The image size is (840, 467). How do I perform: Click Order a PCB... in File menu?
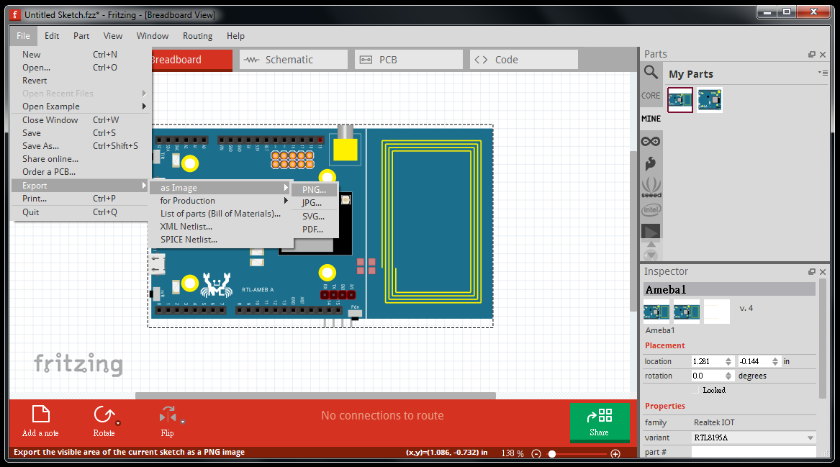[80, 172]
